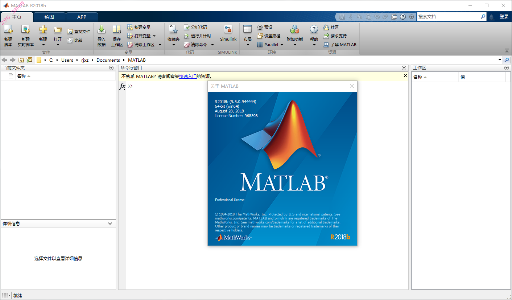Click the Users segment in address path

coord(67,60)
